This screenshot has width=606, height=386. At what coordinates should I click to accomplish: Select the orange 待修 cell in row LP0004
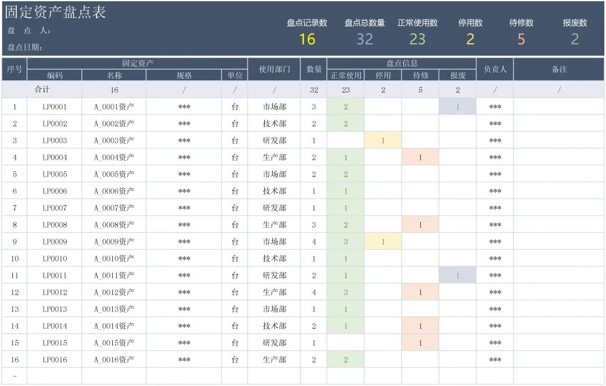pyautogui.click(x=420, y=157)
